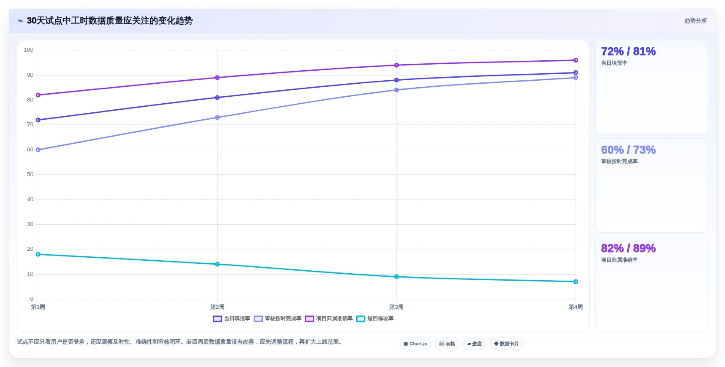725x367 pixels.
Task: Click 第3周 point on 退回修改率 line
Action: [x=397, y=277]
